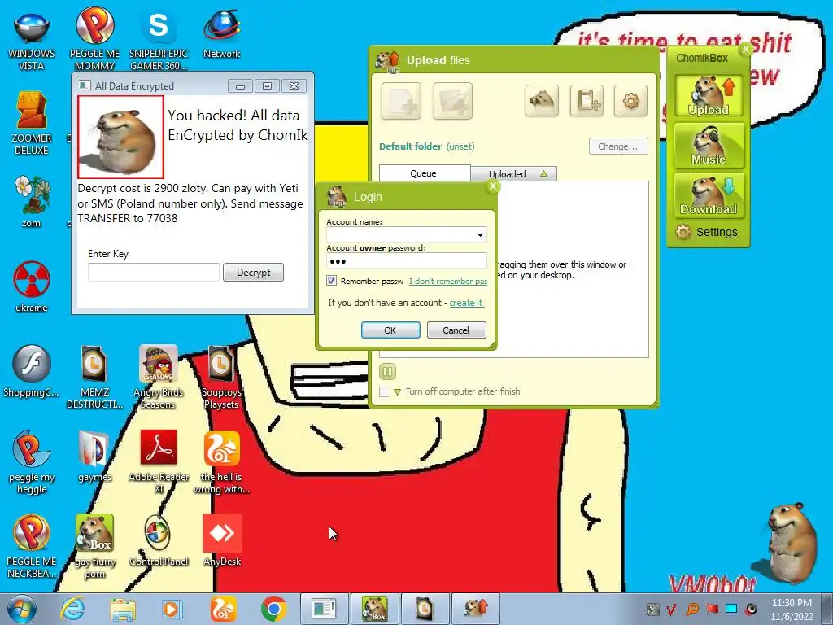This screenshot has height=625, width=833.
Task: Close the ChomikBox panel
Action: pyautogui.click(x=745, y=49)
